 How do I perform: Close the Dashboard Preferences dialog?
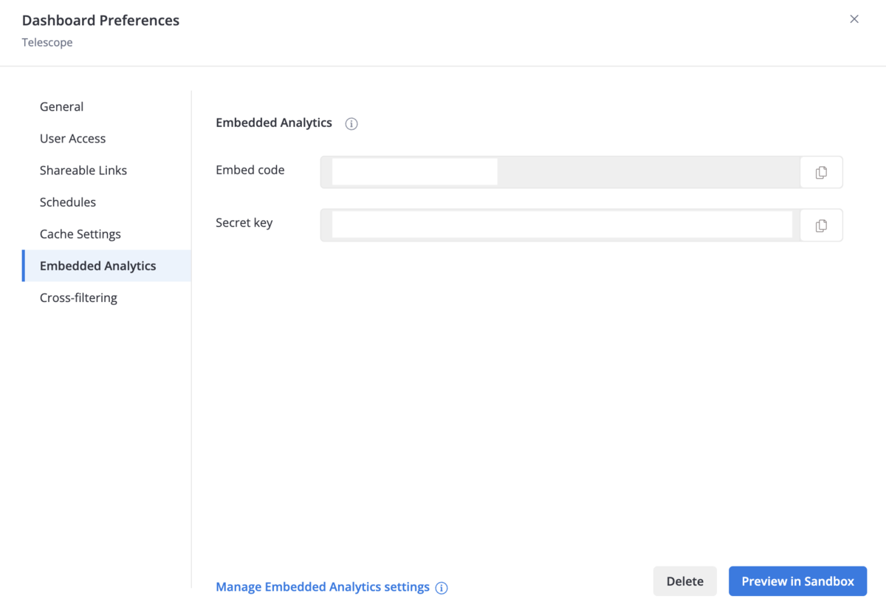(854, 19)
